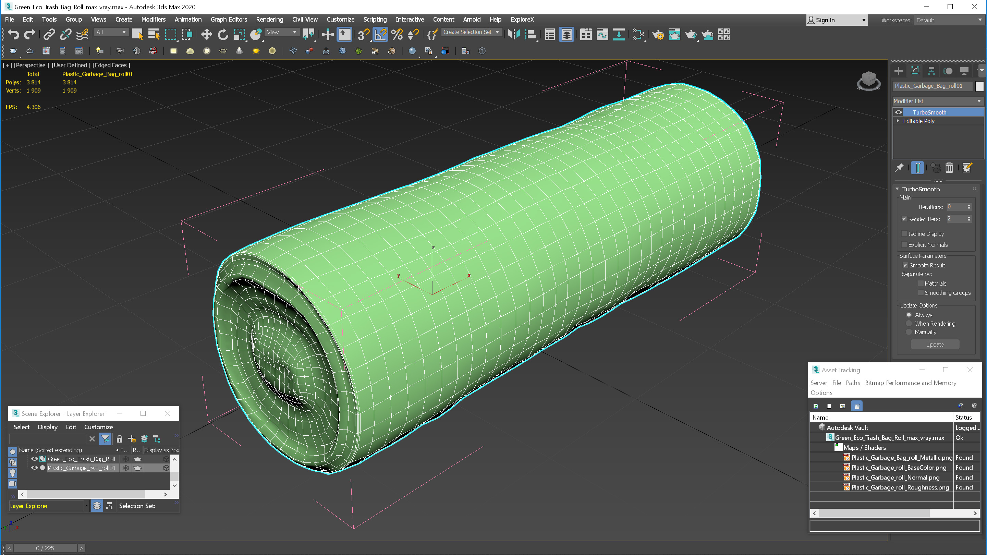Open the Sign In dropdown
Screen dimensions: 987x555
tap(837, 20)
